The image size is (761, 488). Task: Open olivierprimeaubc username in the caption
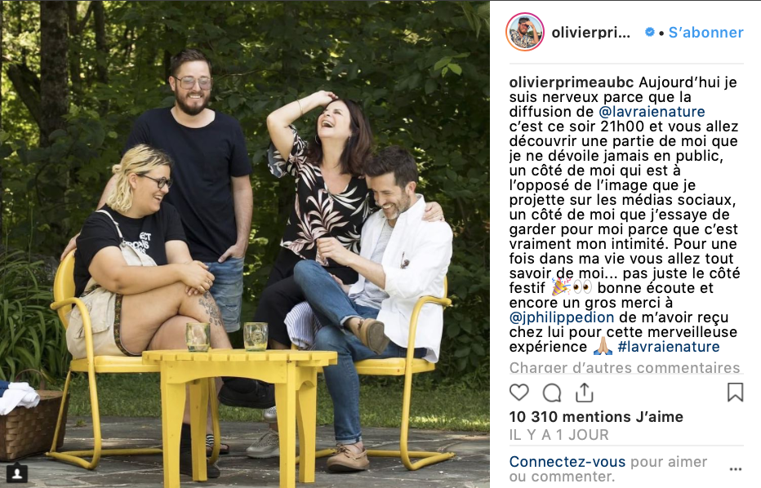click(x=572, y=82)
